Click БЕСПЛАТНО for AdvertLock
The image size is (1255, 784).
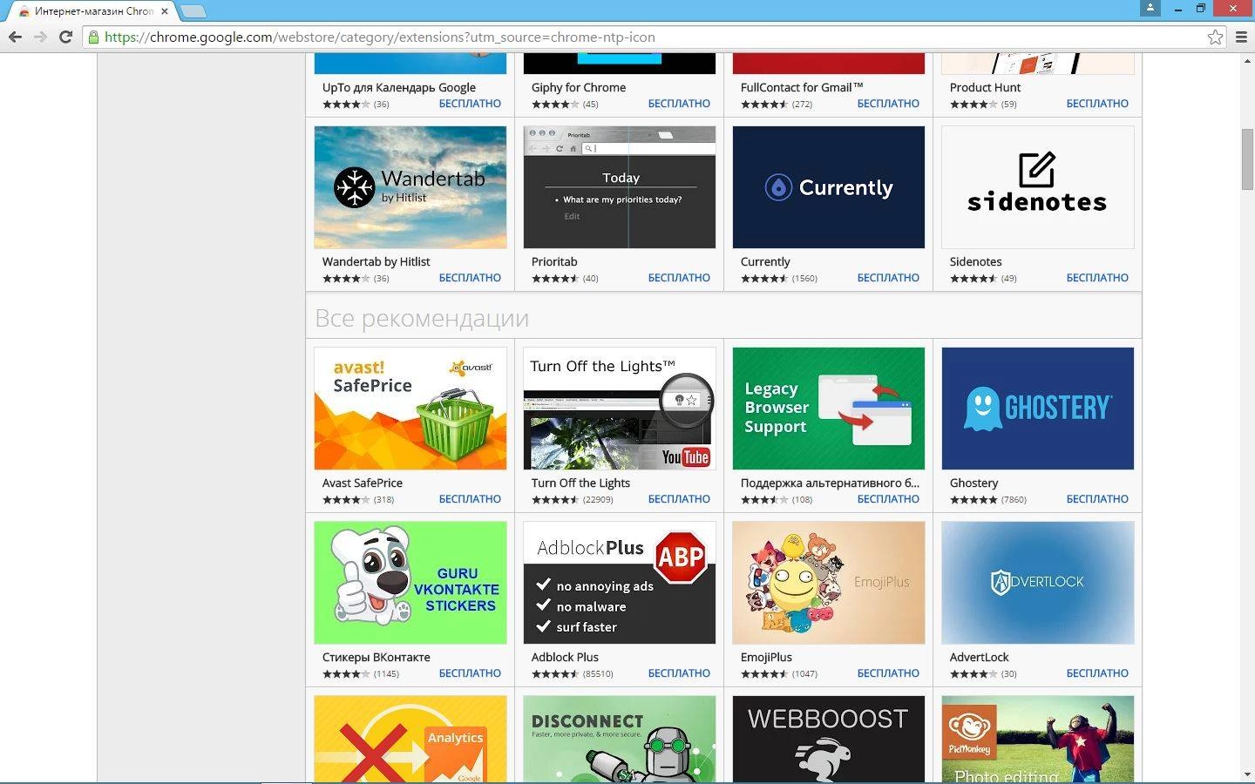(x=1097, y=673)
